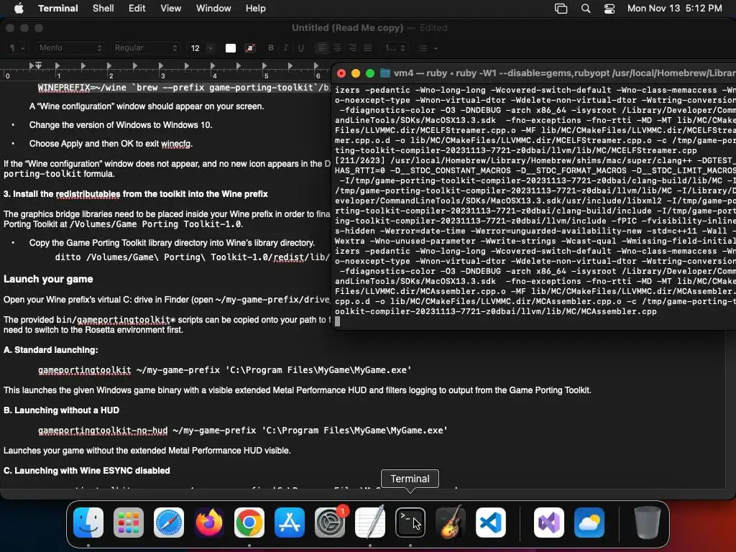Open App Store from the Dock
Viewport: 736px width, 552px height.
tap(290, 523)
